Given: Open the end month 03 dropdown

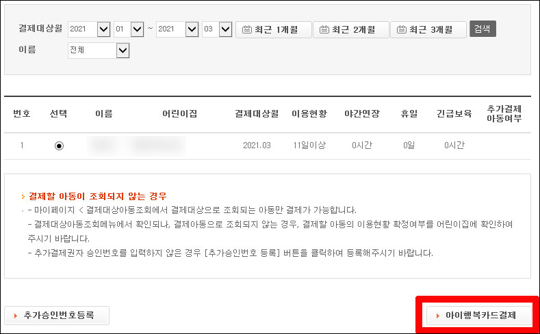Looking at the screenshot, I should [x=217, y=29].
